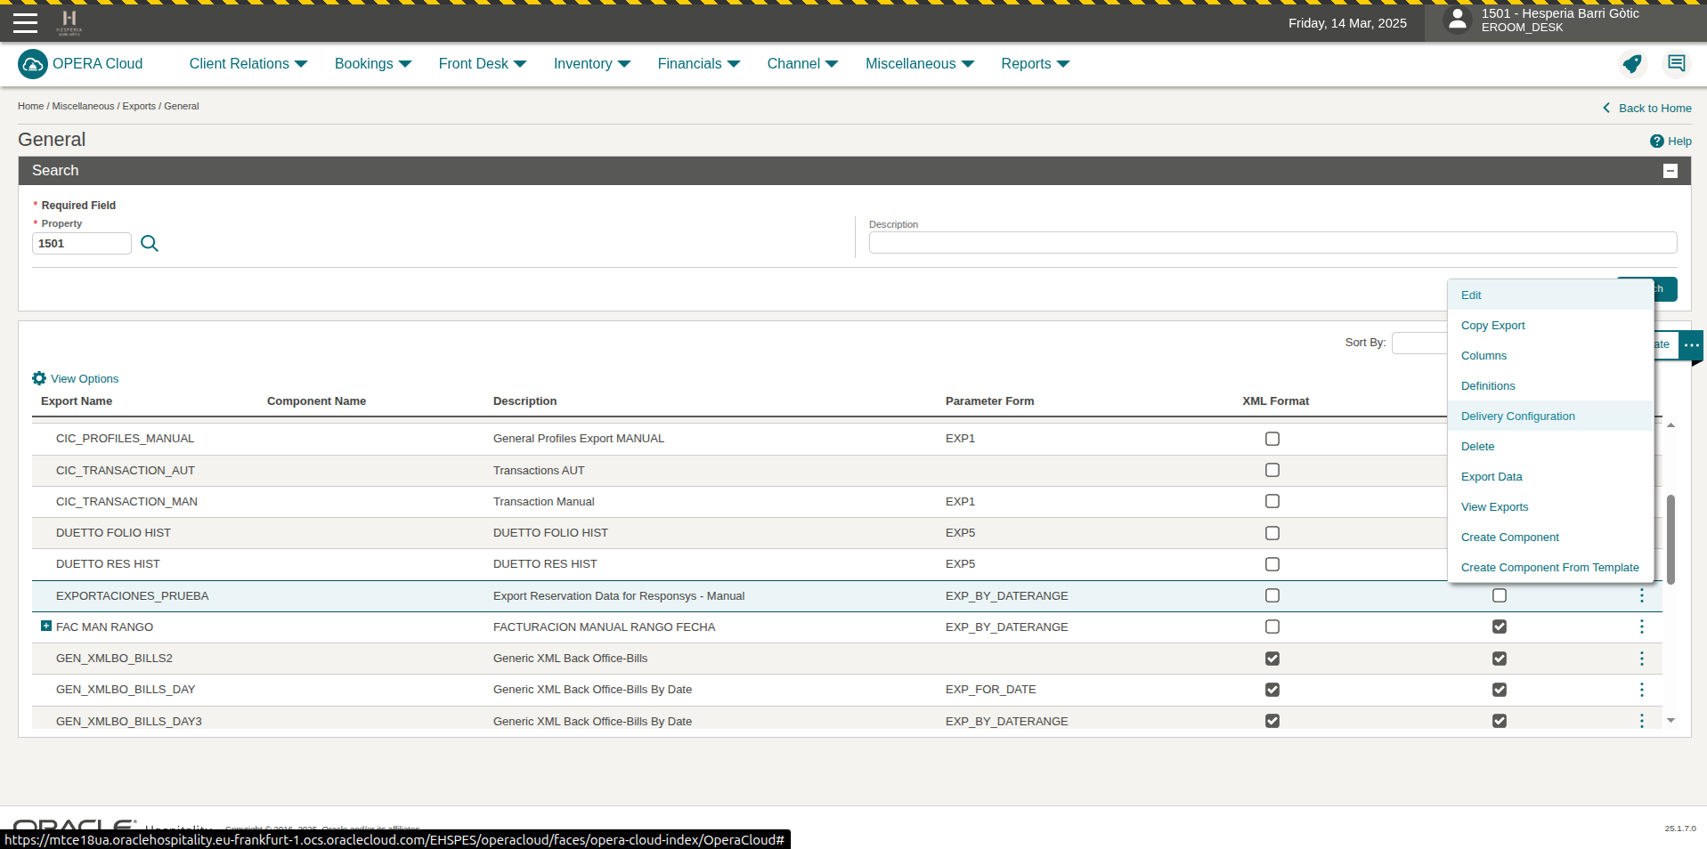Click the Back to Home link
Image resolution: width=1707 pixels, height=849 pixels.
coord(1654,109)
